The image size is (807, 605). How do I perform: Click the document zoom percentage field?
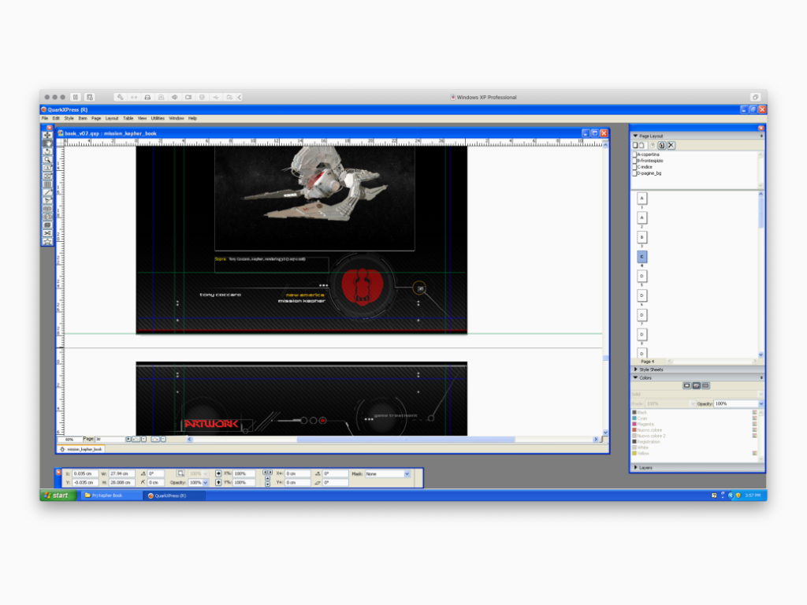coord(69,440)
